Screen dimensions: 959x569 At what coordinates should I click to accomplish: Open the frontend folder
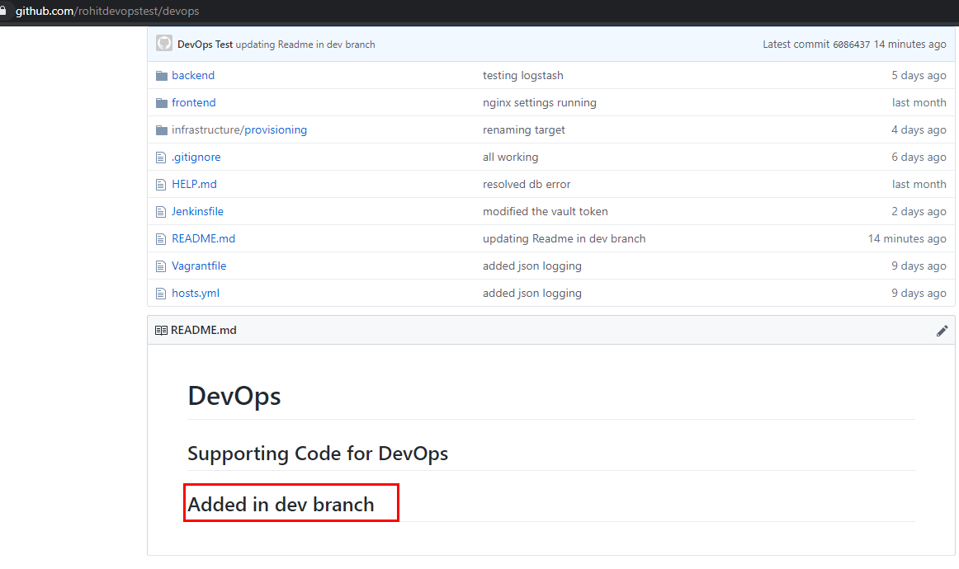pyautogui.click(x=194, y=102)
